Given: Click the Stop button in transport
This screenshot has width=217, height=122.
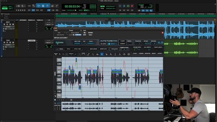Looking at the screenshot, I should click(124, 6).
